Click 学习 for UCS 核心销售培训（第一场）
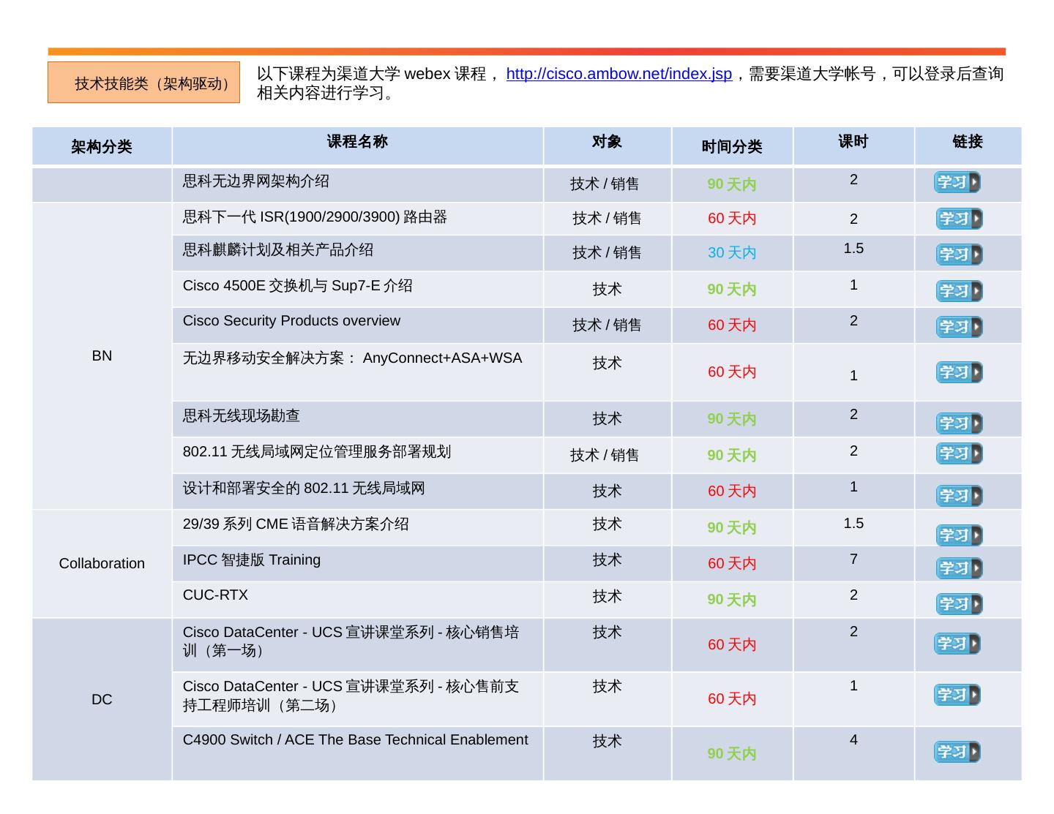 (x=957, y=644)
